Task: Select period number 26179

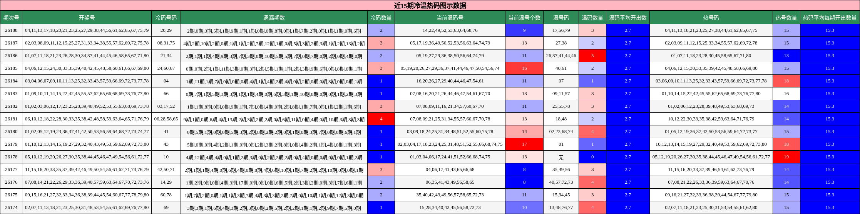Action: [x=11, y=144]
